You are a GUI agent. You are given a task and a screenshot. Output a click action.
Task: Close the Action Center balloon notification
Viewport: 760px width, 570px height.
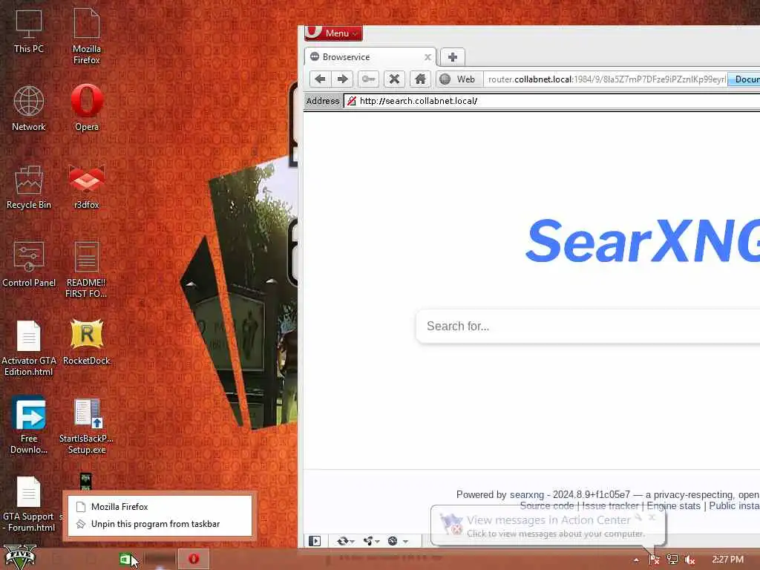[x=652, y=517]
